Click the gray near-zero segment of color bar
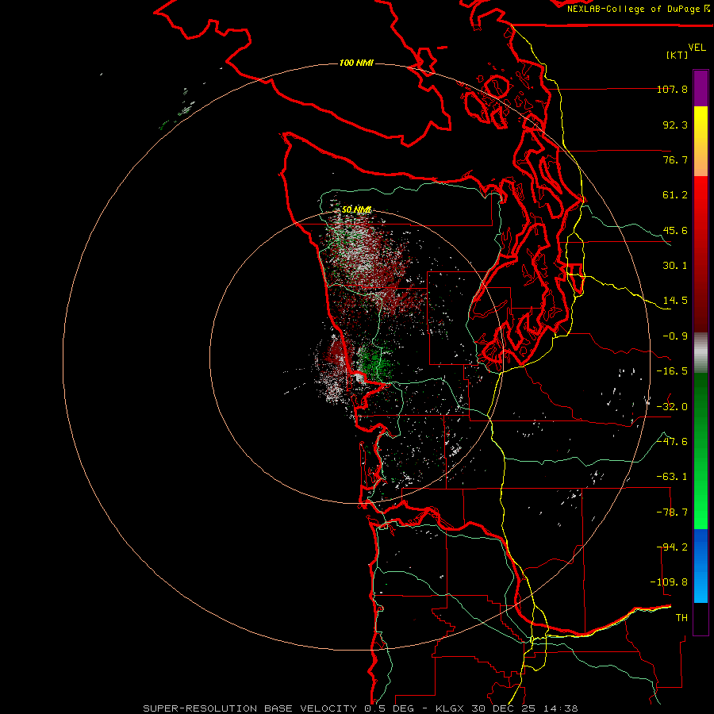714x714 pixels. coord(701,353)
